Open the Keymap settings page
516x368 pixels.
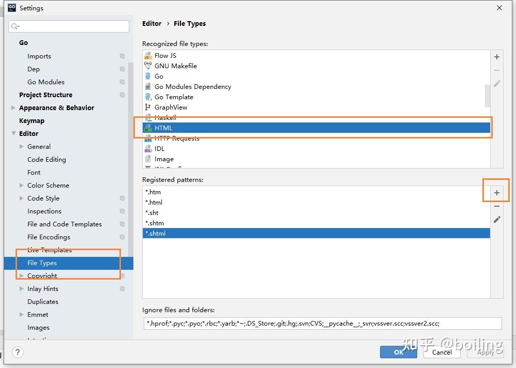(x=32, y=121)
